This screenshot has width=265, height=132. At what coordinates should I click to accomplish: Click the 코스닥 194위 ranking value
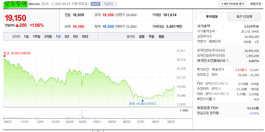click(x=250, y=31)
